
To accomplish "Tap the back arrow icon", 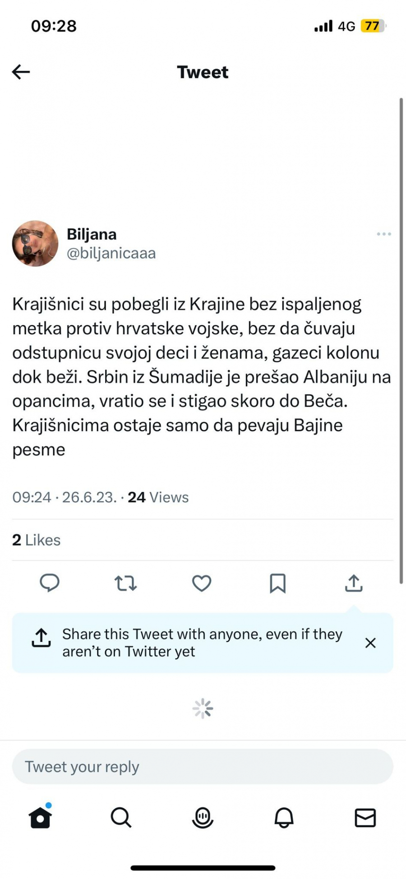I will [x=21, y=72].
